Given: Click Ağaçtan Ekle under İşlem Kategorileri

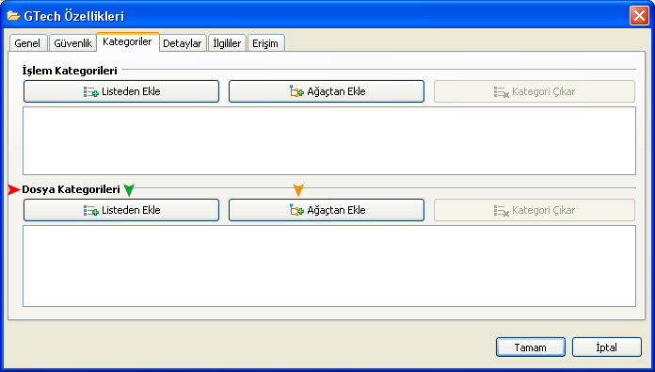Looking at the screenshot, I should point(327,91).
